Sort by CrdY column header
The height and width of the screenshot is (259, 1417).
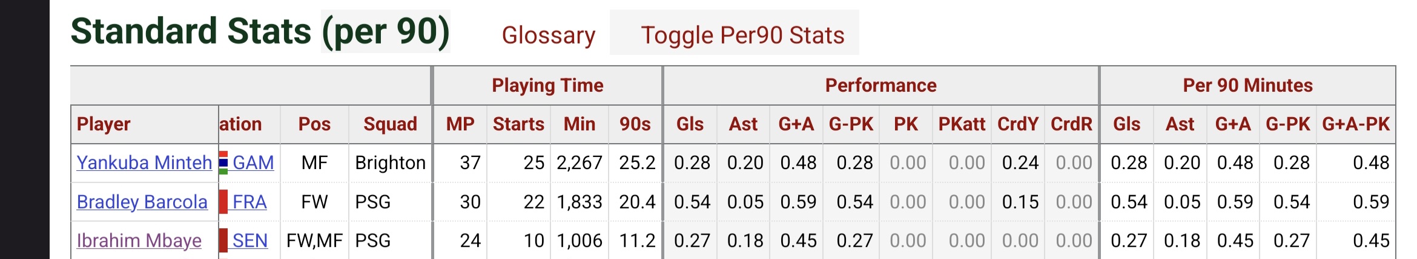1018,124
